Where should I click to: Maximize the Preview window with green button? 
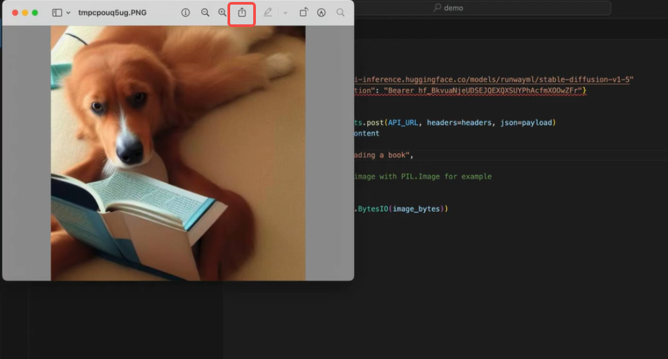[35, 13]
